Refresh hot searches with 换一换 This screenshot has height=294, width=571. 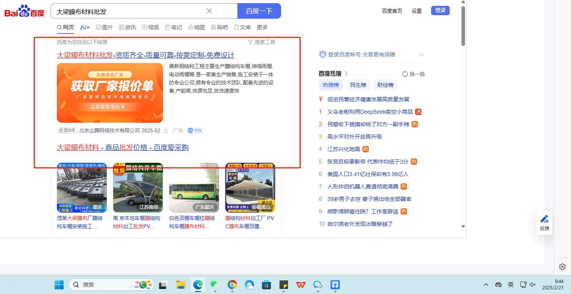coord(414,74)
